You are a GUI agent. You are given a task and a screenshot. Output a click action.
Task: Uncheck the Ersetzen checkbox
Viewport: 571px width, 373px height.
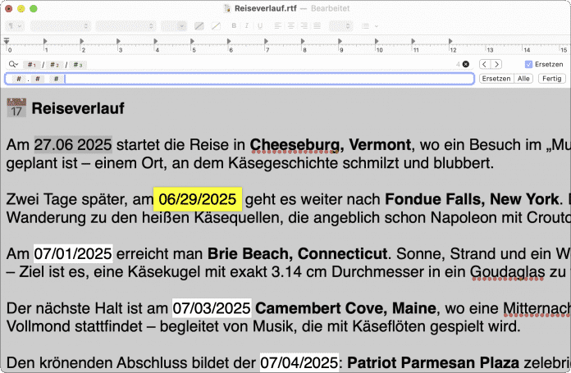click(x=528, y=65)
